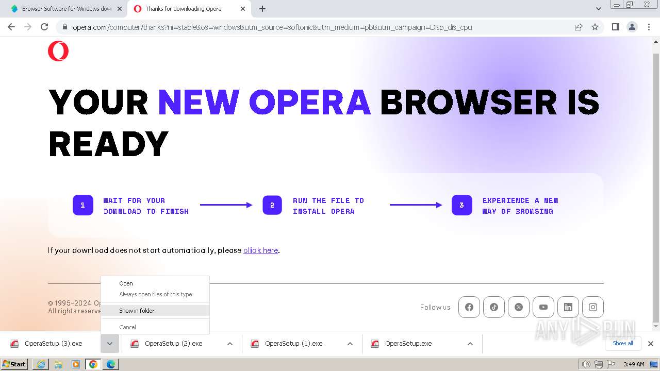
Task: Click Show all downloads button
Action: [x=623, y=344]
